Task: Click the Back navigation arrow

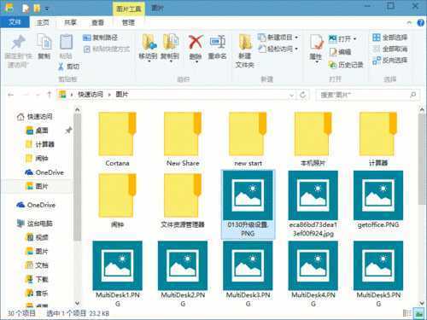Action: [11, 95]
